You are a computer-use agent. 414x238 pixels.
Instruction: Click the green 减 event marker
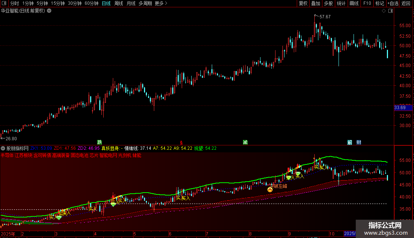pyautogui.click(x=245, y=142)
